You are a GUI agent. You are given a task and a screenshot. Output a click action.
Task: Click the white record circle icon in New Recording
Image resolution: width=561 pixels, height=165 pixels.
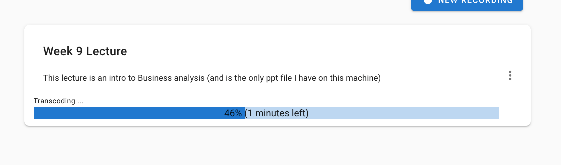point(428,1)
